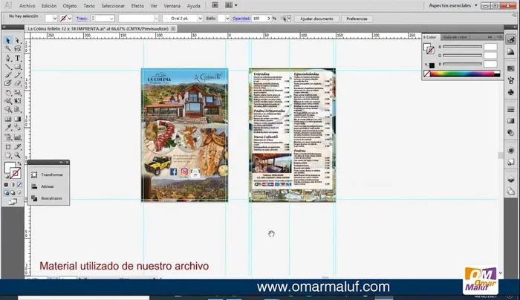Click None swatch in Color panel

tap(427, 74)
